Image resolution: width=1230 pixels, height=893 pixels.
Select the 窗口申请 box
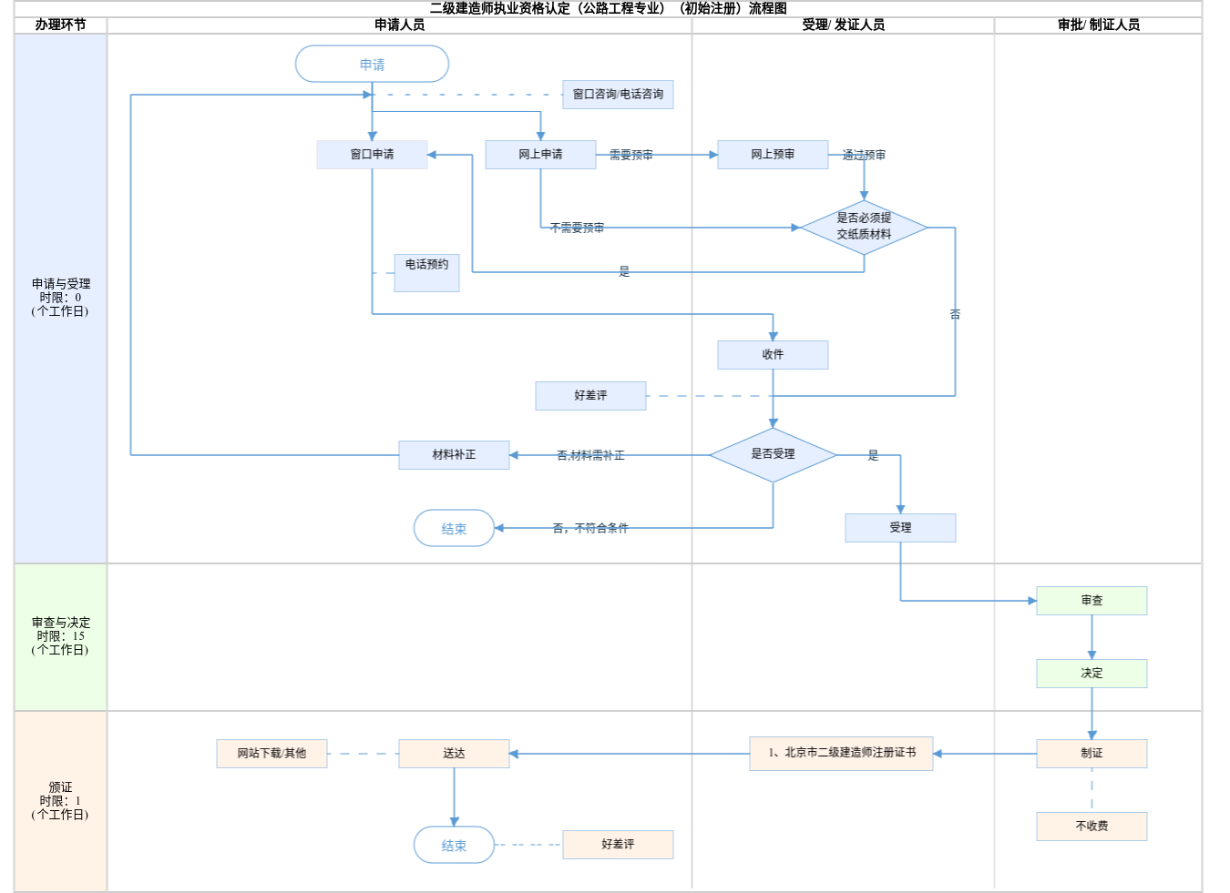point(372,155)
